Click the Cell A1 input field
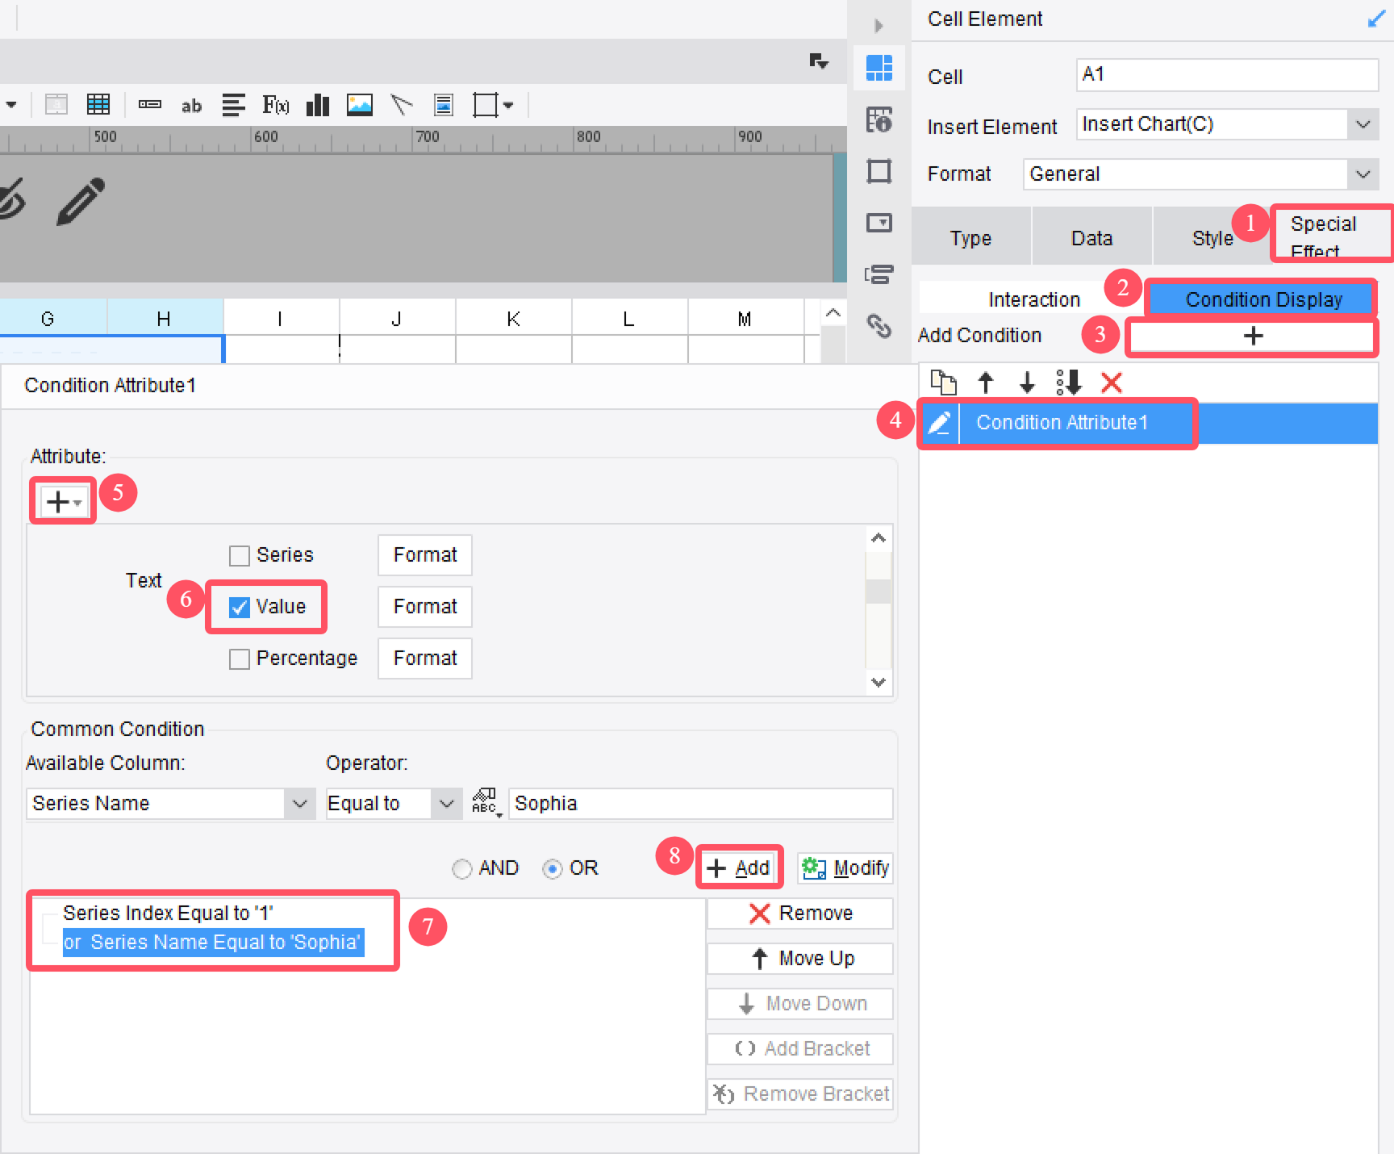 click(x=1227, y=75)
